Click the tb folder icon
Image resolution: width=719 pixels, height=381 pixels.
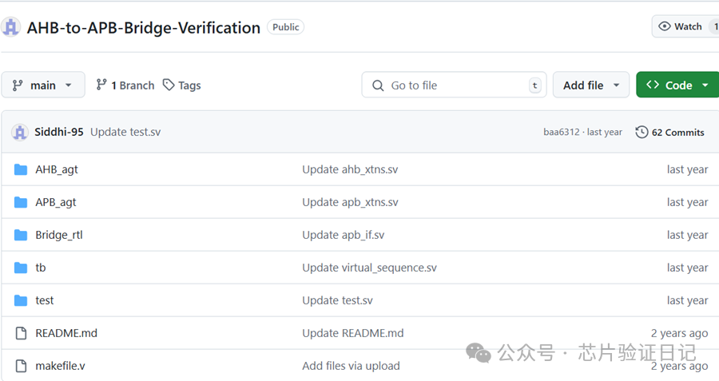(x=21, y=268)
